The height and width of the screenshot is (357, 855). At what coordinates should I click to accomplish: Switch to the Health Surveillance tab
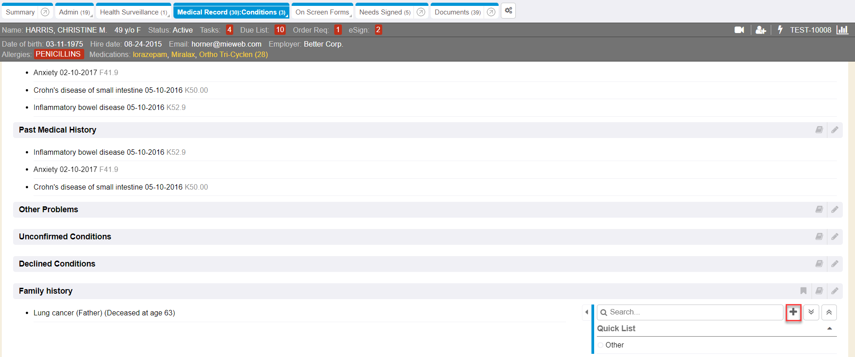pyautogui.click(x=133, y=12)
